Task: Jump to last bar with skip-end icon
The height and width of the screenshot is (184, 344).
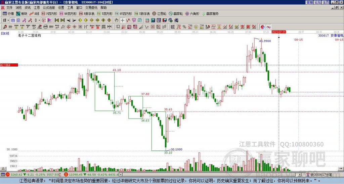Action: click(62, 20)
